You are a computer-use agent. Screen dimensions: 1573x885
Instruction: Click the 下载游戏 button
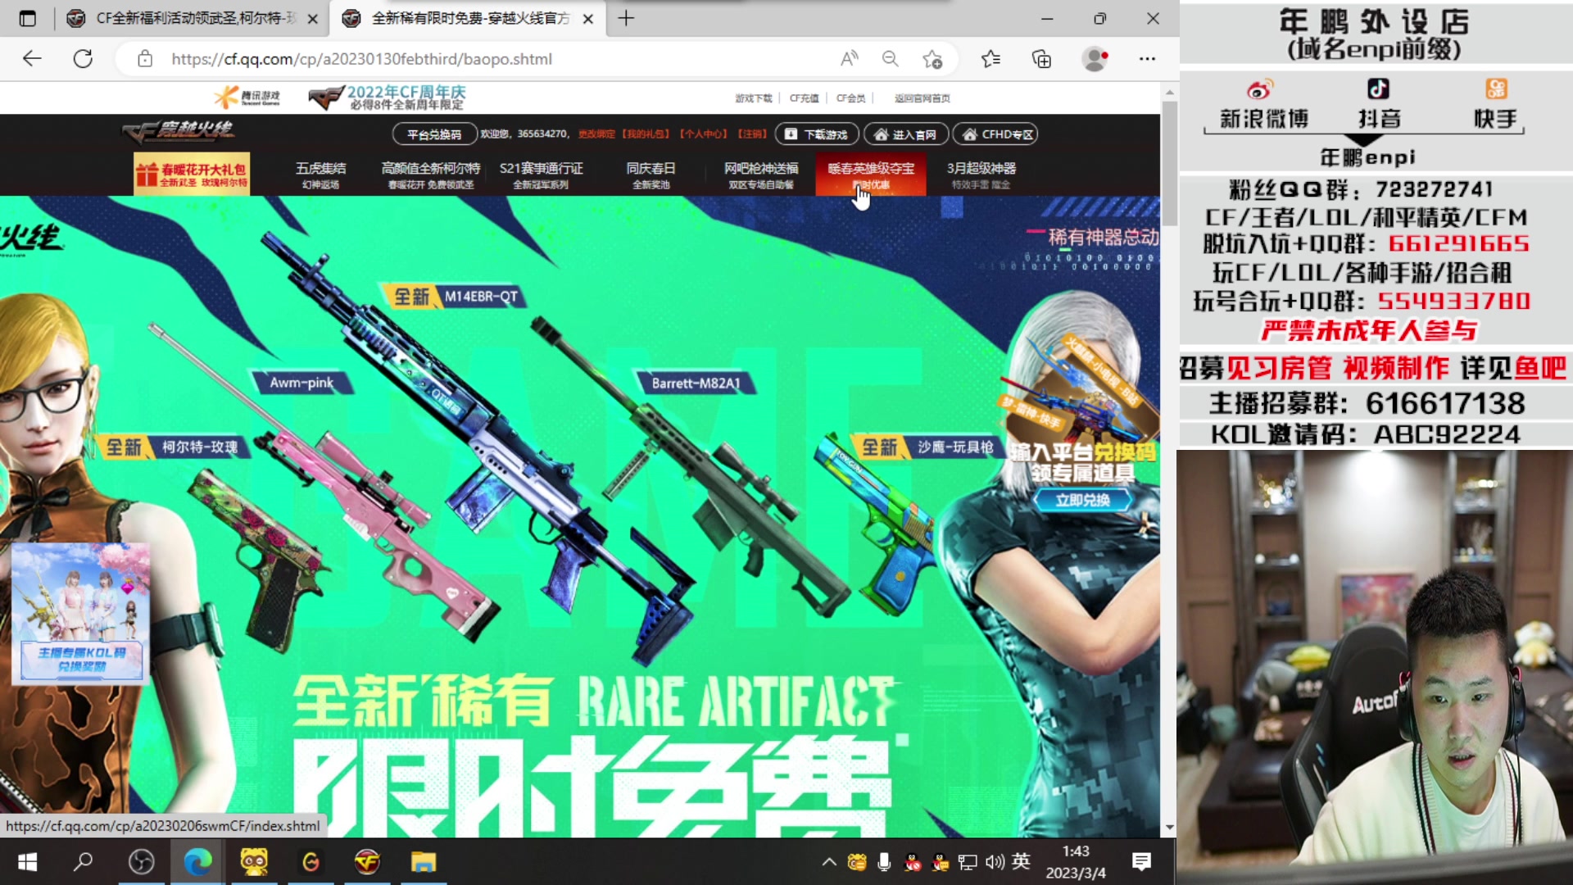pos(817,134)
